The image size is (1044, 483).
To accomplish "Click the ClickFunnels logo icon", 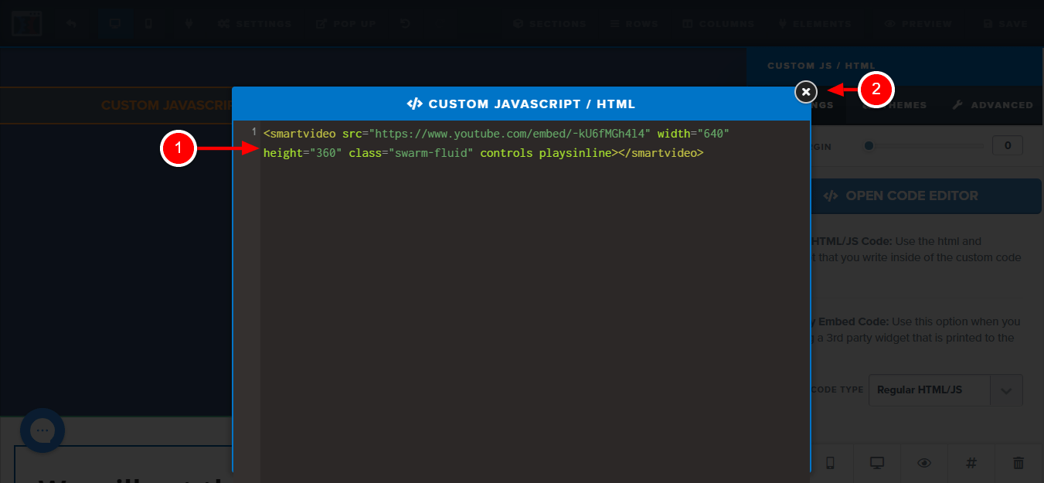I will point(27,24).
